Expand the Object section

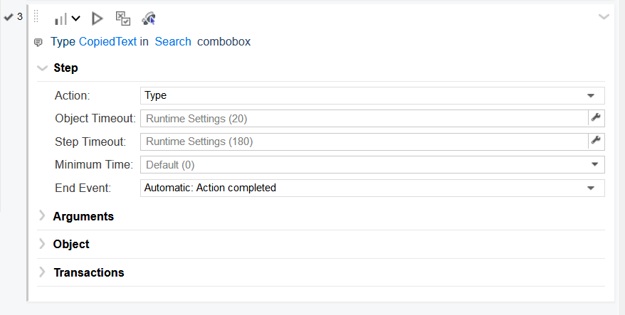42,244
